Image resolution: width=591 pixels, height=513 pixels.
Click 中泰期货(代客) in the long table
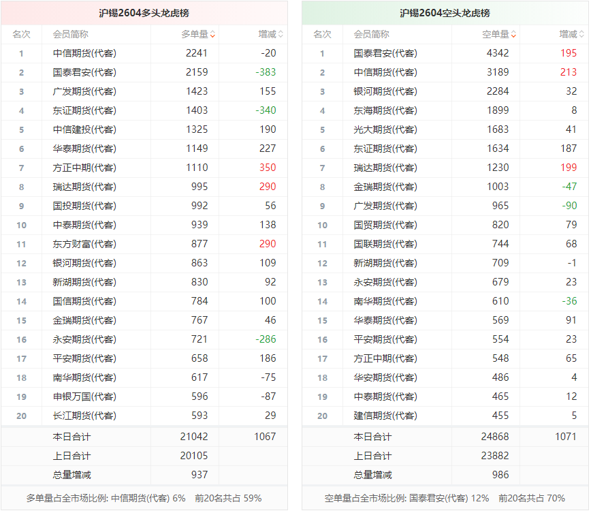coord(84,225)
